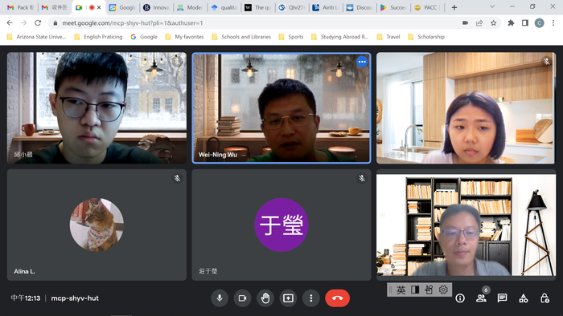This screenshot has height=316, width=563.
Task: Open Scholarship bookmark folder
Action: click(x=426, y=37)
